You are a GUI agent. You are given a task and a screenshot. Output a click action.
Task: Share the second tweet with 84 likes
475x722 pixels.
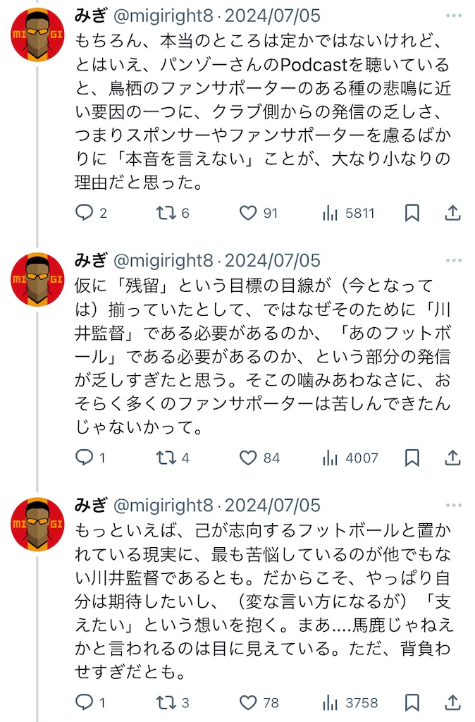click(453, 458)
